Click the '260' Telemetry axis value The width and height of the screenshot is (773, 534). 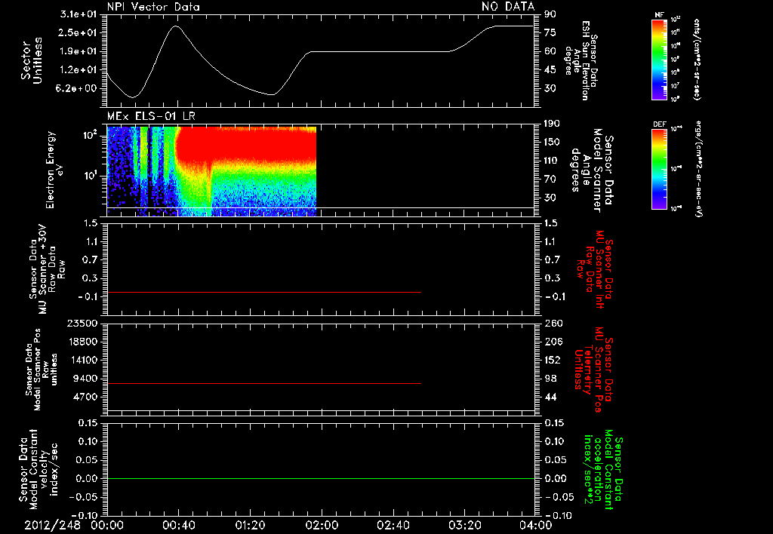[x=553, y=324]
